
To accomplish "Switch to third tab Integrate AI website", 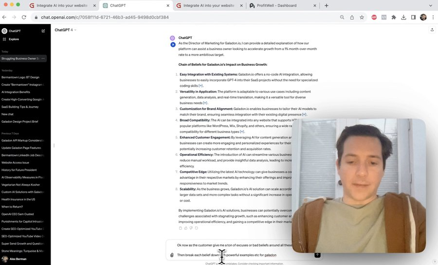I will coord(209,5).
